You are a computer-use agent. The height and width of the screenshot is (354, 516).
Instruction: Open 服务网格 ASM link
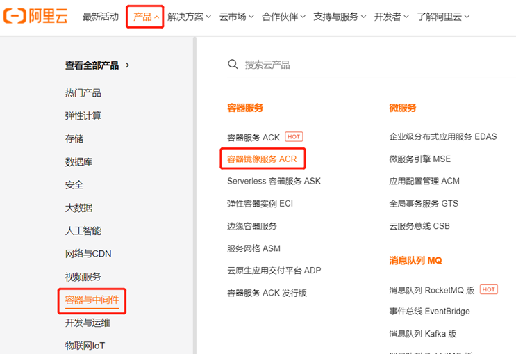click(253, 248)
